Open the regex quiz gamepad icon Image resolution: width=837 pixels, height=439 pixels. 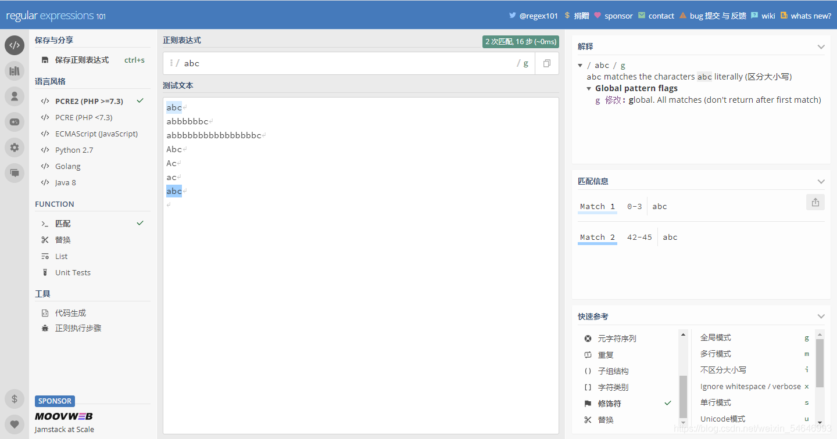pyautogui.click(x=15, y=122)
